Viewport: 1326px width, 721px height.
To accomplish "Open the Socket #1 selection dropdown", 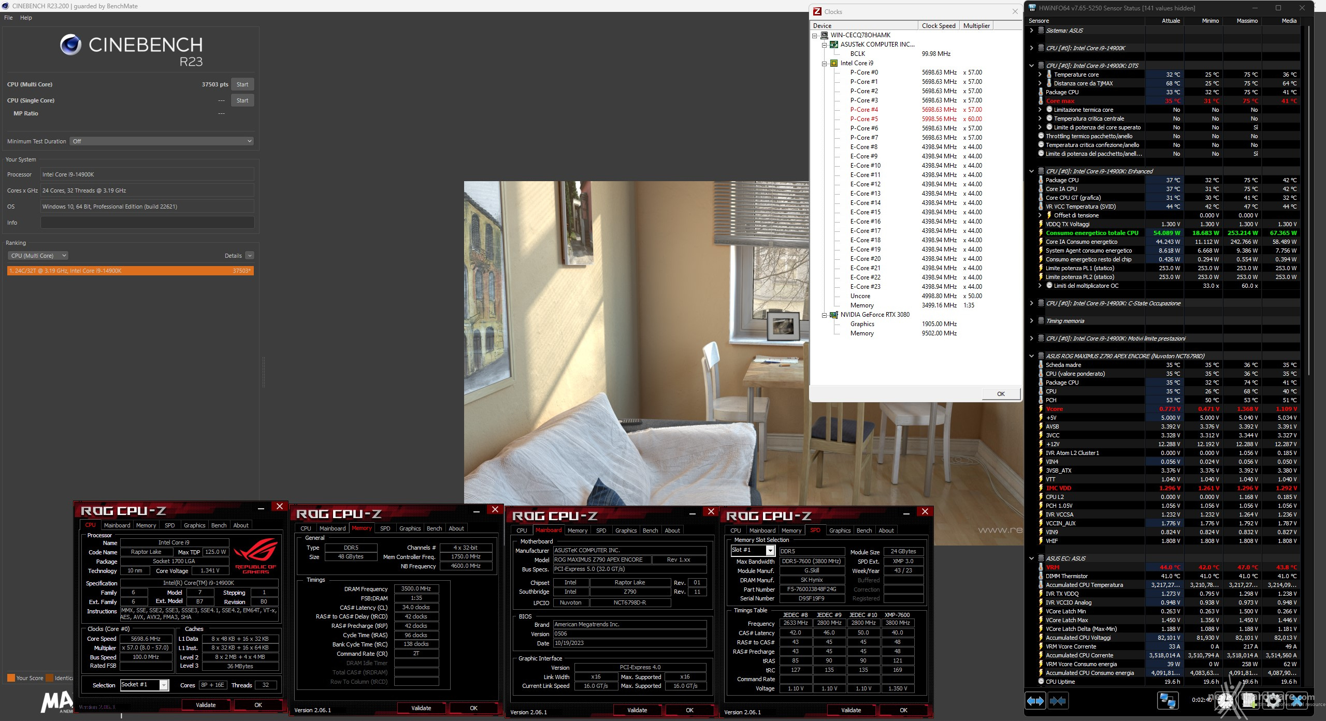I will (x=145, y=685).
